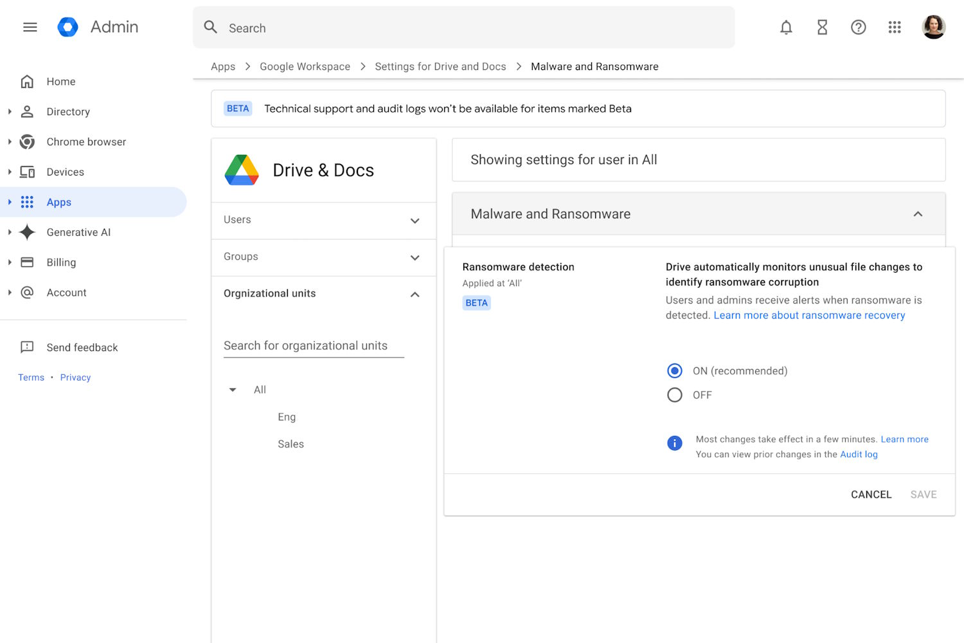Click the Search for organizational units field
The width and height of the screenshot is (964, 643).
(314, 346)
